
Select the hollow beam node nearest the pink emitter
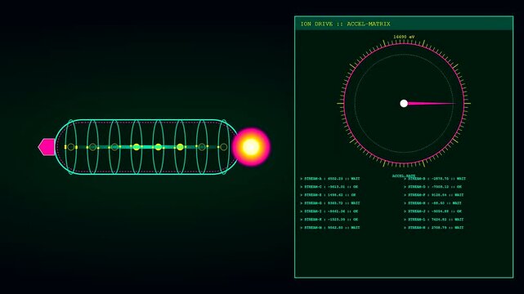71,147
